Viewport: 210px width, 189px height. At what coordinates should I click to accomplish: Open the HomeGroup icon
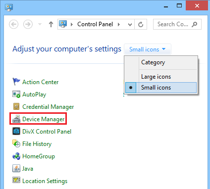click(16, 156)
